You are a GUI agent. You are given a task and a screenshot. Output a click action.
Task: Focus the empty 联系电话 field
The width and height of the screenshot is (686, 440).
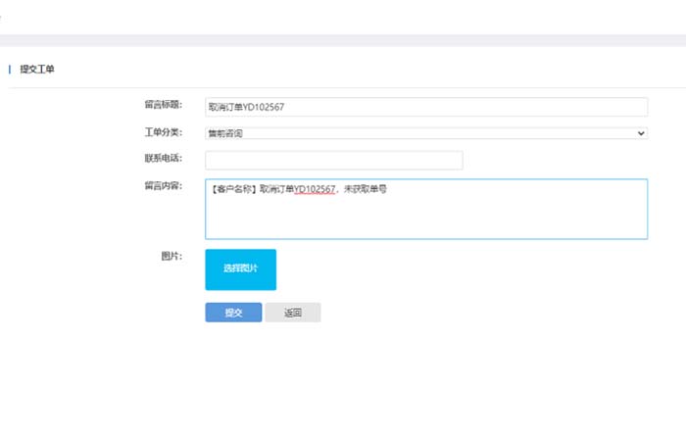(333, 160)
